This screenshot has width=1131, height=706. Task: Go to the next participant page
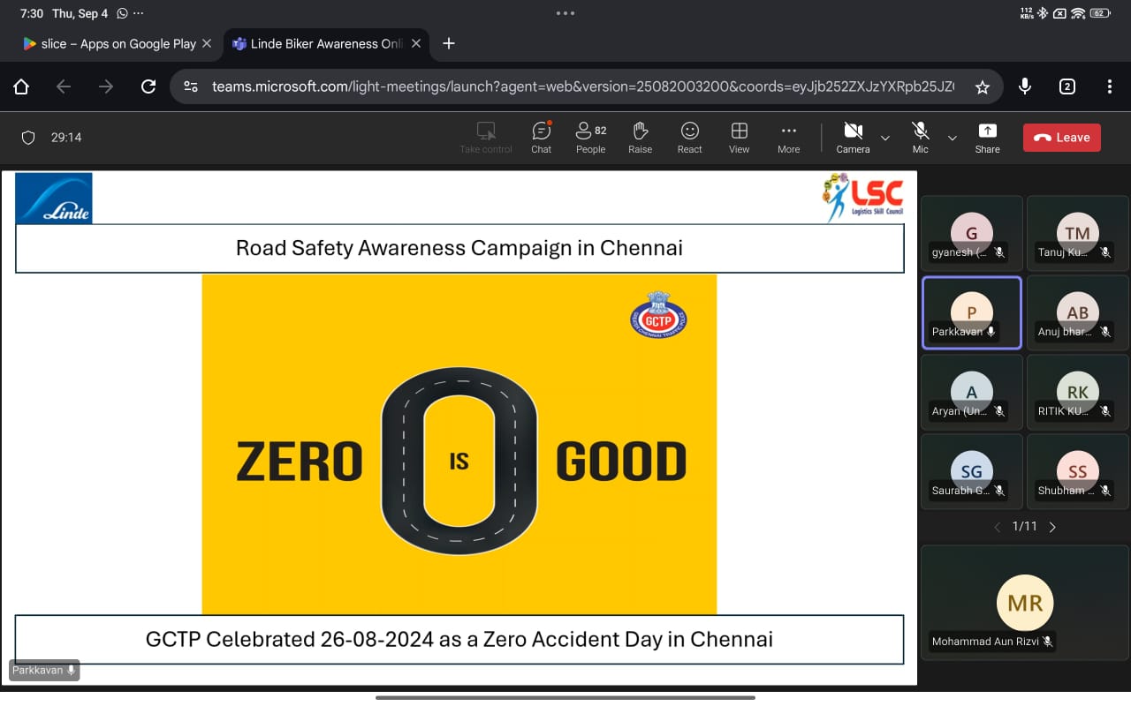[x=1052, y=526]
